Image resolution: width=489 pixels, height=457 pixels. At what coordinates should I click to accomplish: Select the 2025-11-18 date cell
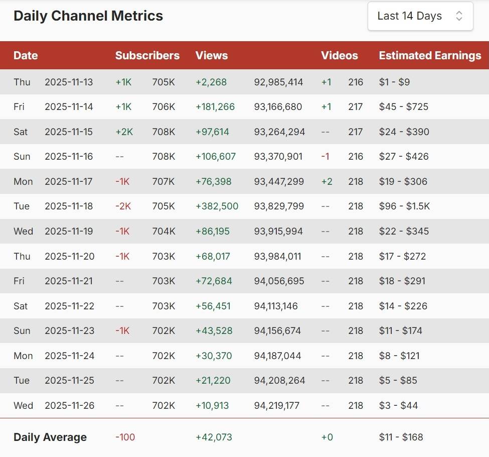[69, 206]
